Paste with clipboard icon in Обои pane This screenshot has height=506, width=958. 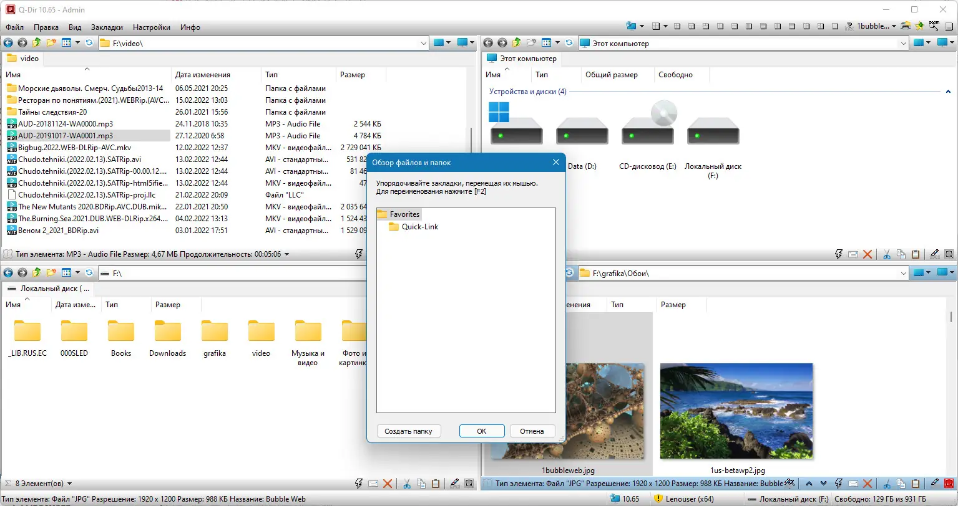tap(916, 483)
